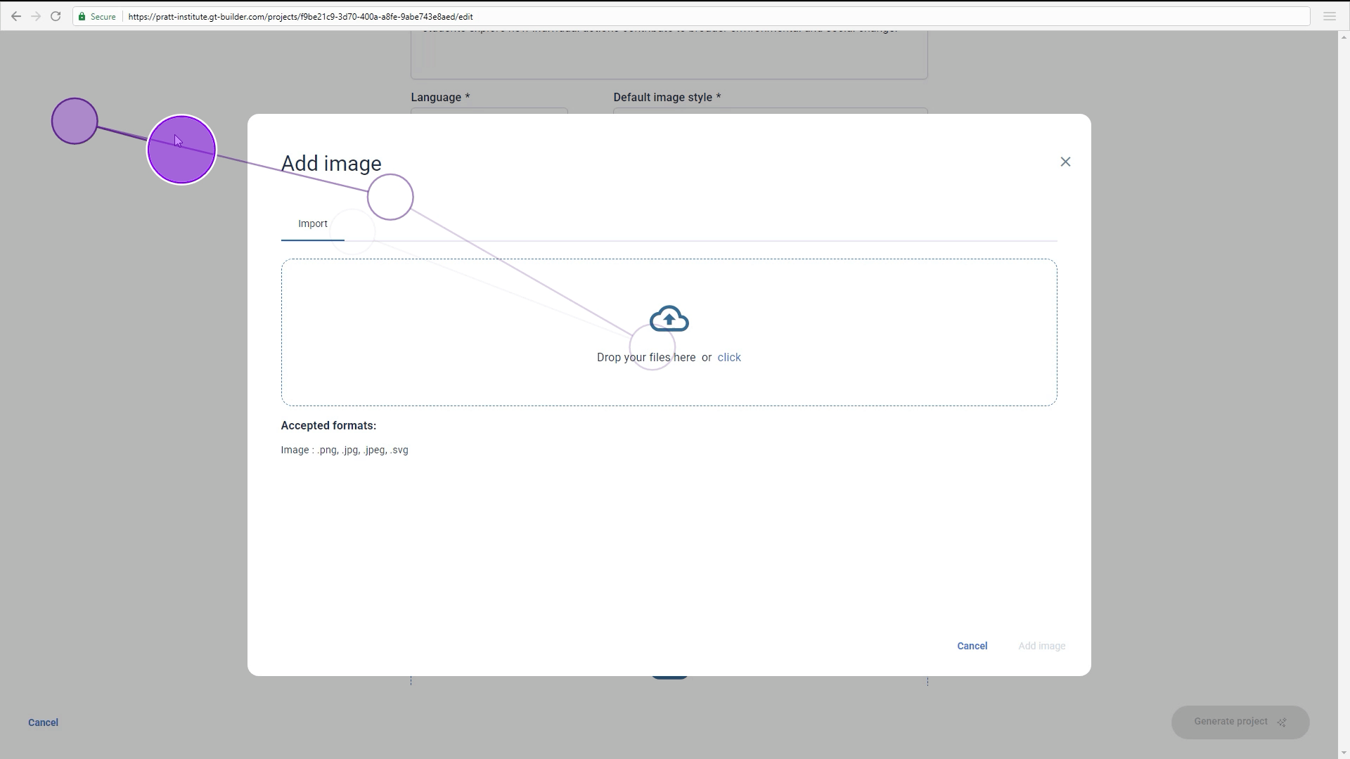
Task: Reload the current page
Action: [56, 16]
